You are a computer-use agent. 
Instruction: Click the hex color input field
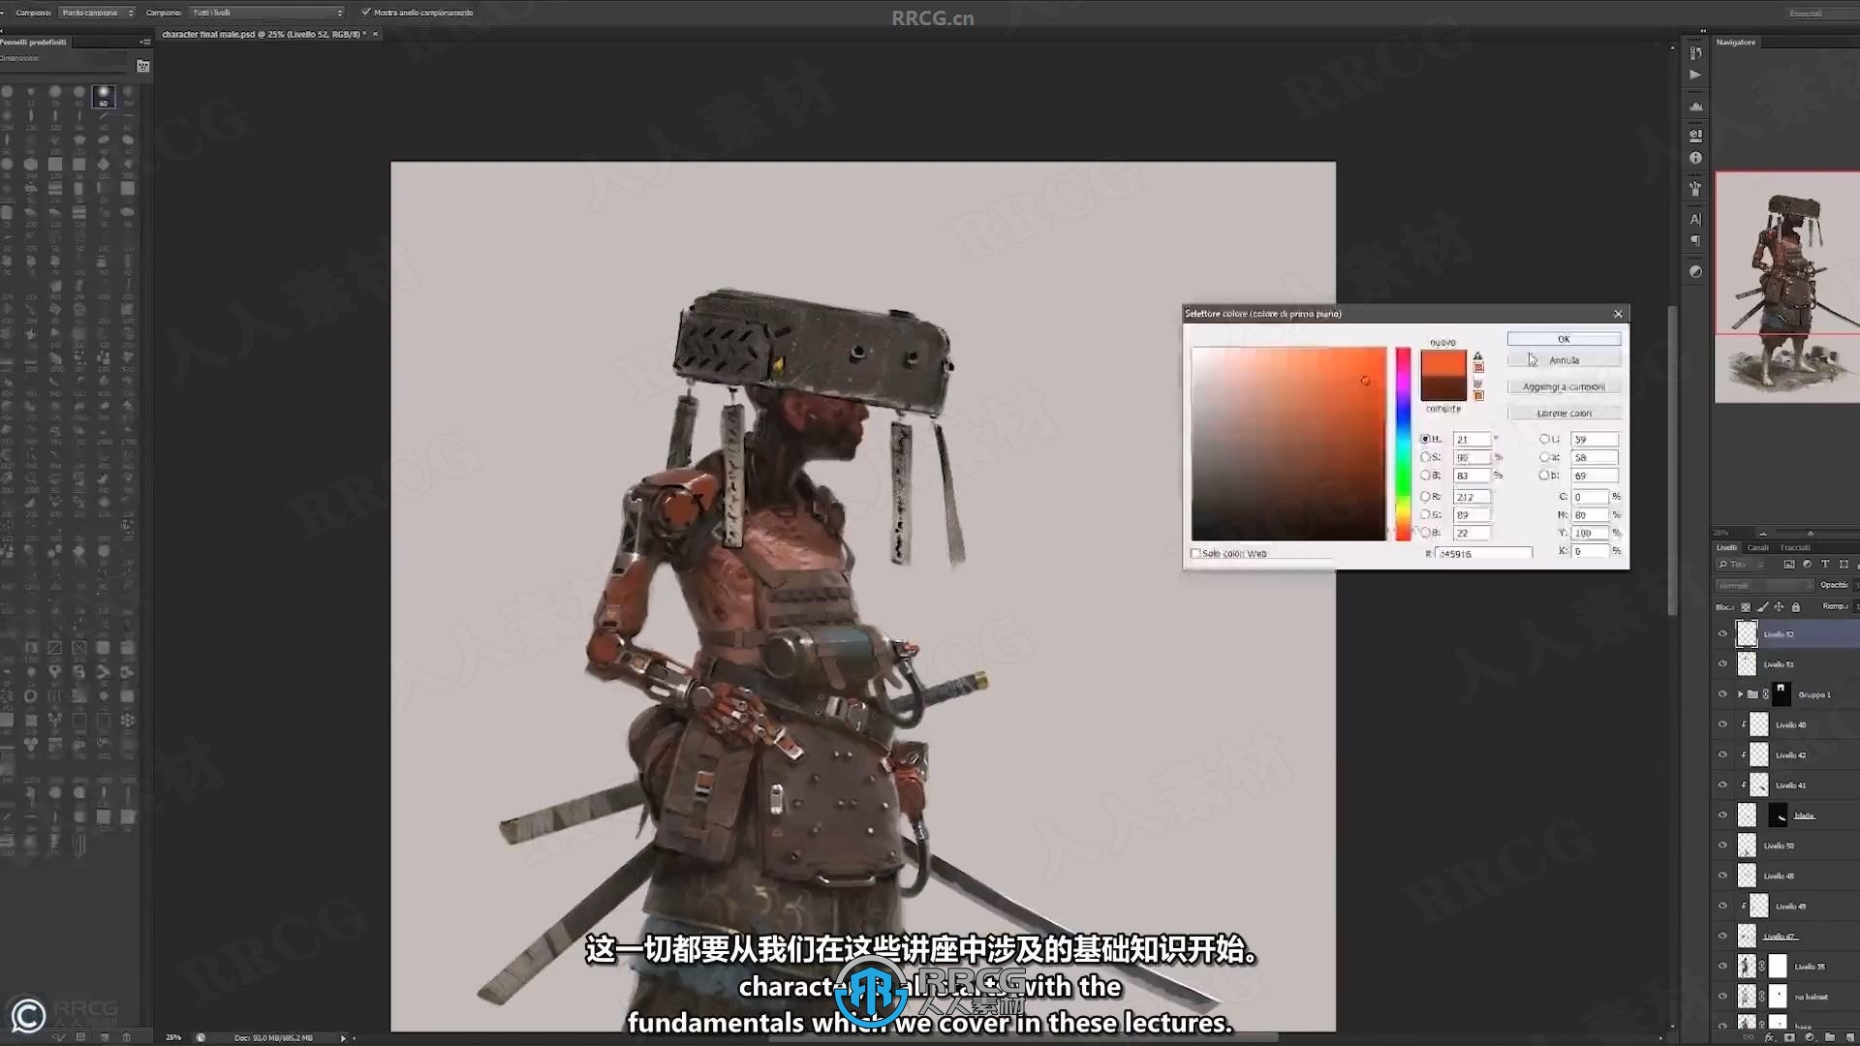1484,554
